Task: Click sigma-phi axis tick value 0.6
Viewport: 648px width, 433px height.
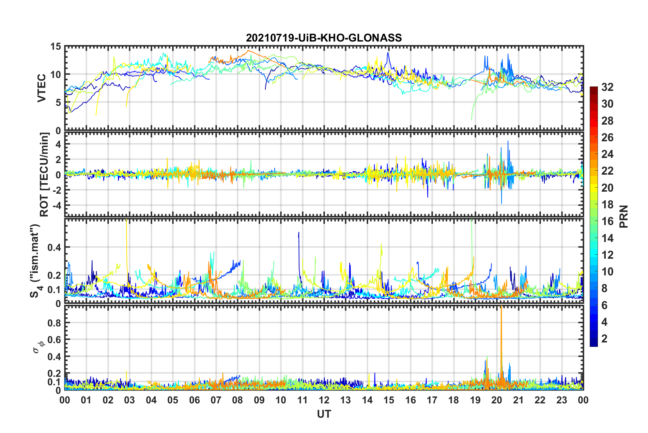Action: point(54,339)
